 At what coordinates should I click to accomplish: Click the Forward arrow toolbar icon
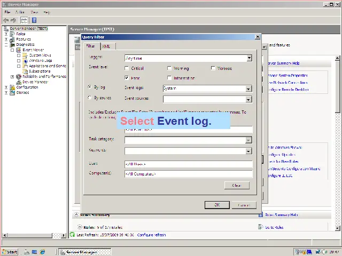point(13,20)
